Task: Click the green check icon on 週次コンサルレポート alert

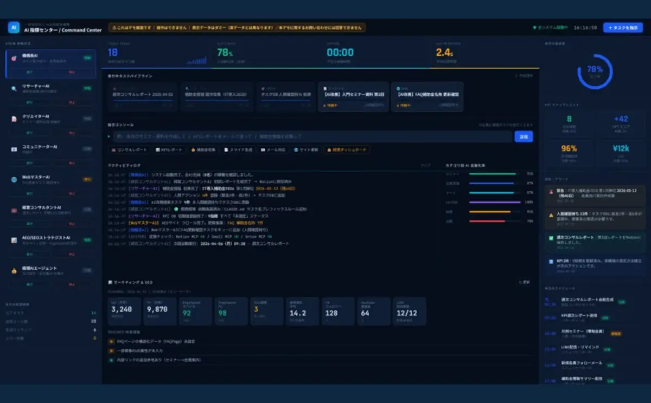Action: 551,237
